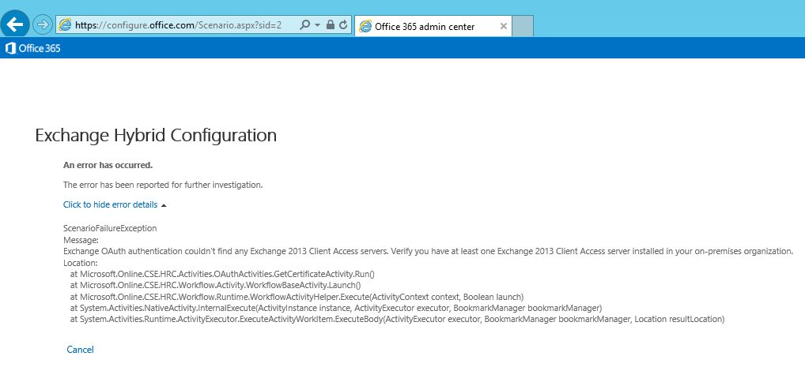This screenshot has width=805, height=371.
Task: Click the Refresh page icon
Action: tap(343, 24)
